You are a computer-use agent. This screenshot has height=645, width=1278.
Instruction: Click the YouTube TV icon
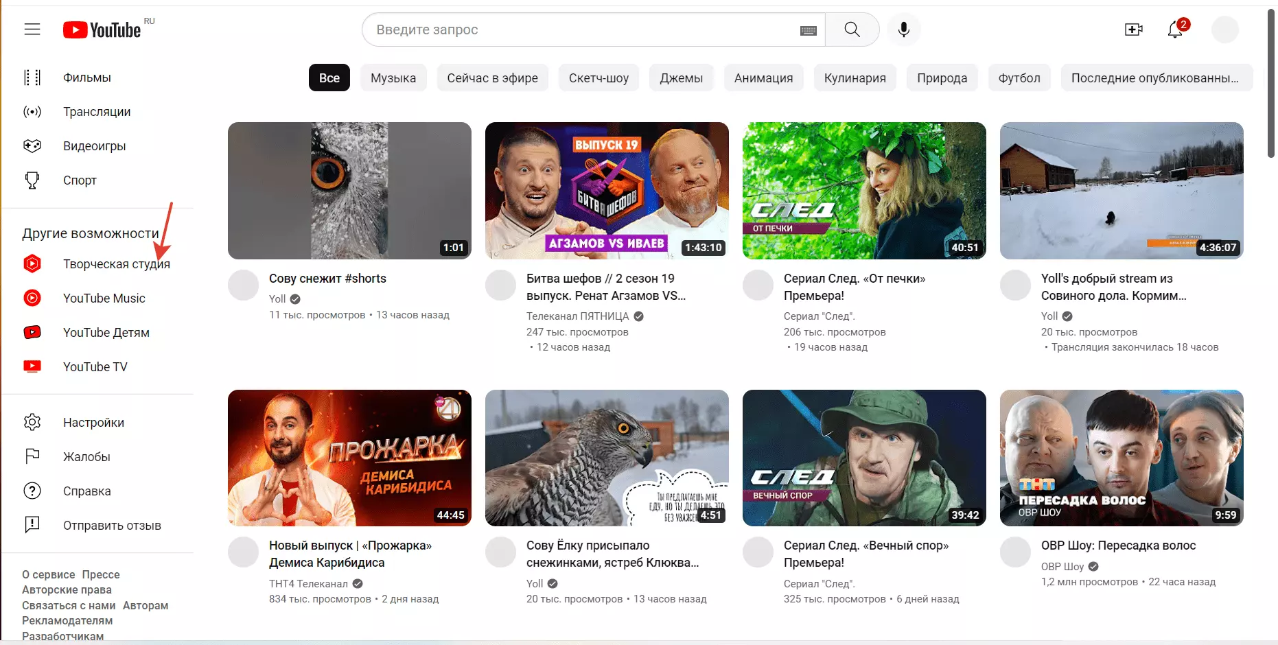[32, 366]
